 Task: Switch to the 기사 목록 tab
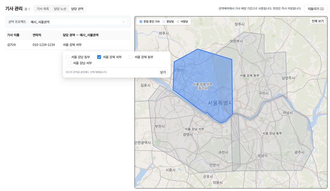tap(43, 9)
